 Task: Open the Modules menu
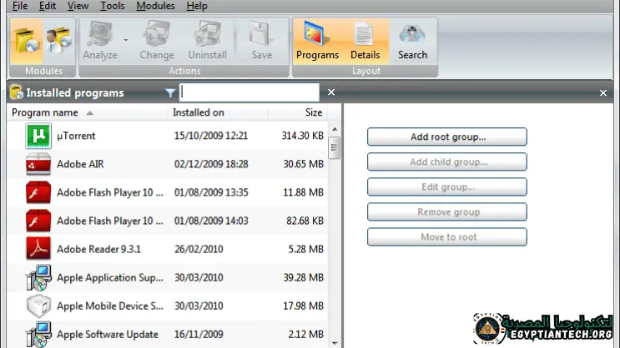coord(155,6)
